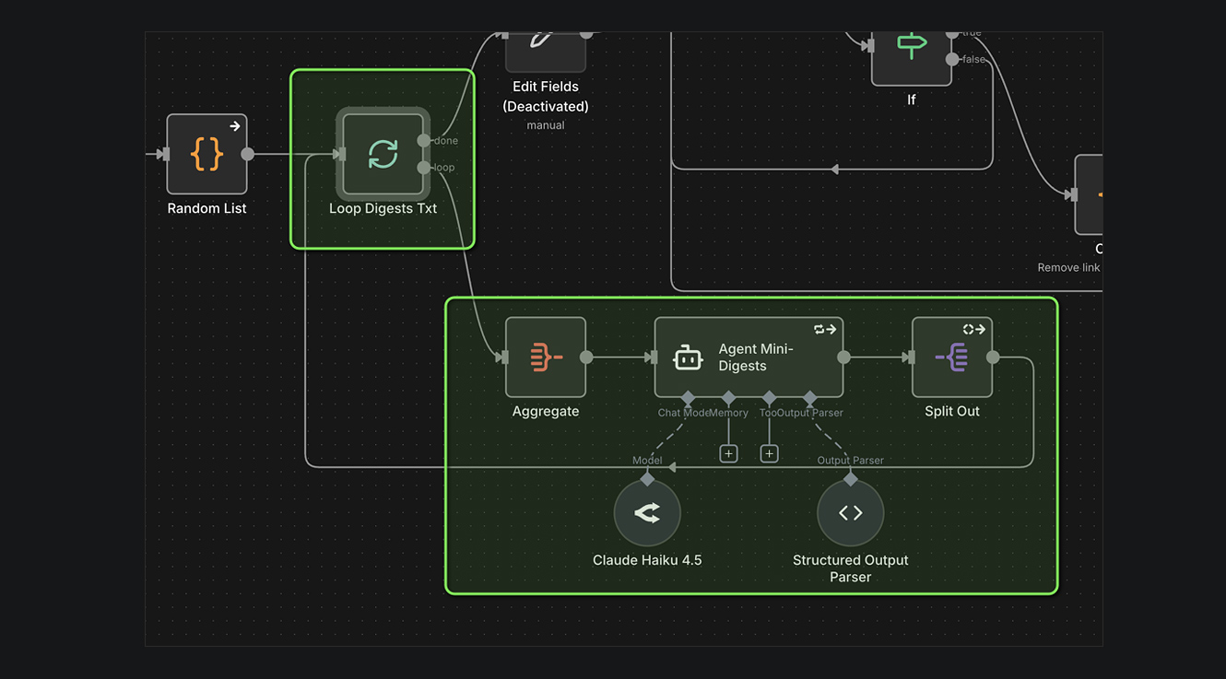Click the Random List output connector dot

point(247,154)
